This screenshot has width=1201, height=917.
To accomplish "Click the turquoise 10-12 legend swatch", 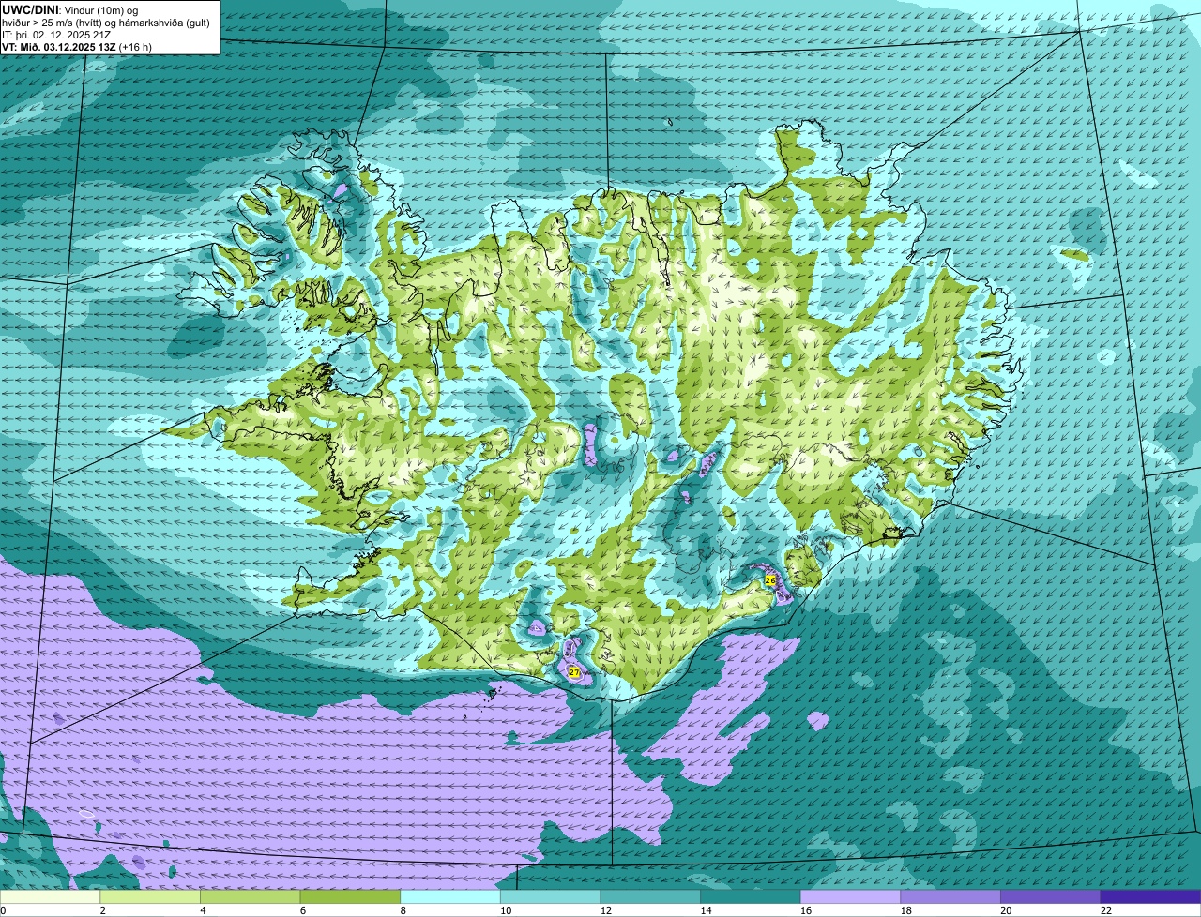I will tap(551, 896).
